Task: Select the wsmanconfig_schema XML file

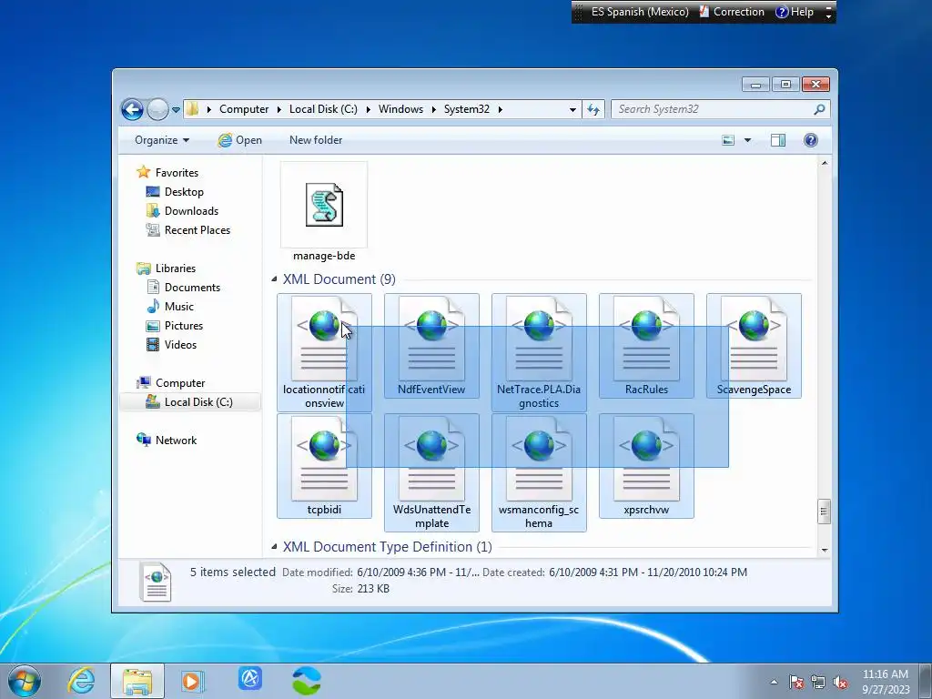Action: [x=539, y=472]
